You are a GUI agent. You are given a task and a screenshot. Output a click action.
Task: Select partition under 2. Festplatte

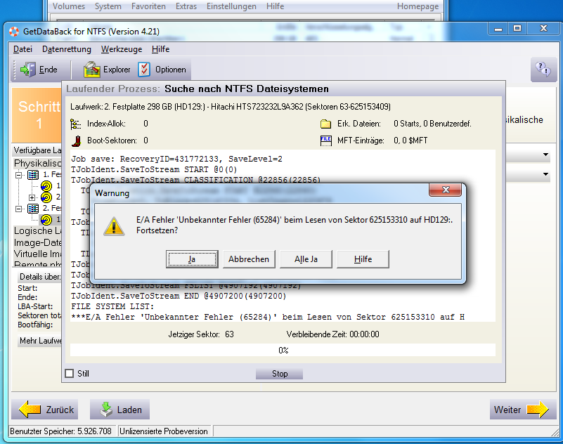[x=46, y=219]
